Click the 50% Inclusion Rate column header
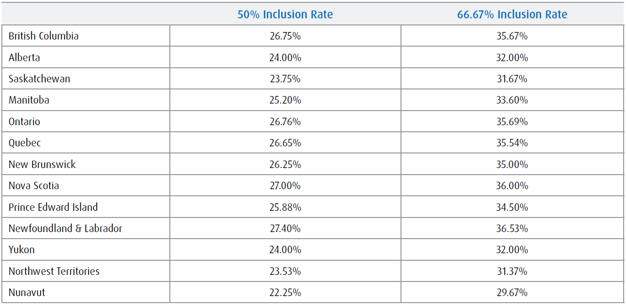This screenshot has width=626, height=305. click(285, 15)
